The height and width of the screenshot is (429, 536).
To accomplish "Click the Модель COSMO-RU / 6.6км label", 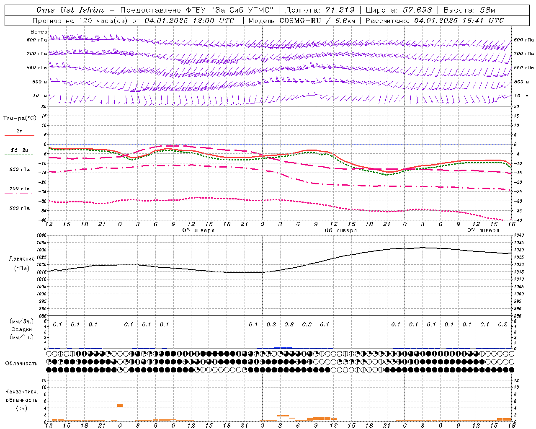I will click(301, 21).
